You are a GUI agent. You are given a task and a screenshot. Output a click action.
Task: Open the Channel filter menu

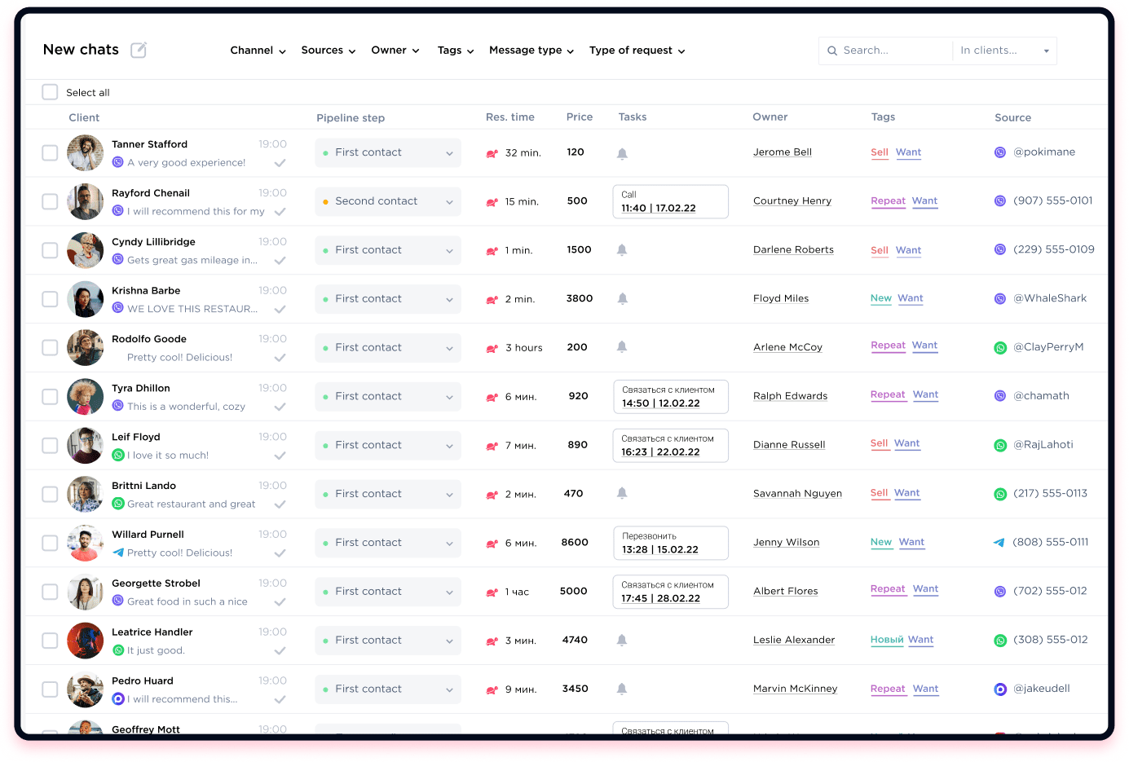pos(258,51)
